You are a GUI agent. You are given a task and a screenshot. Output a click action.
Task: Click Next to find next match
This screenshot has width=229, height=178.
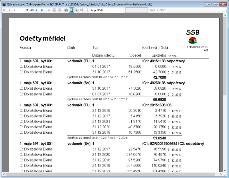click(x=162, y=10)
